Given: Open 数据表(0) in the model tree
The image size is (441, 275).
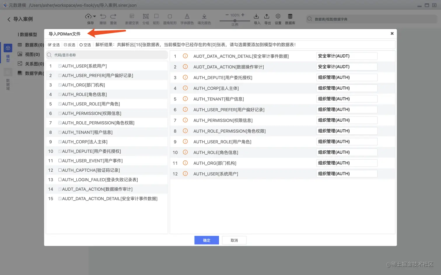Looking at the screenshot, I should 31,45.
